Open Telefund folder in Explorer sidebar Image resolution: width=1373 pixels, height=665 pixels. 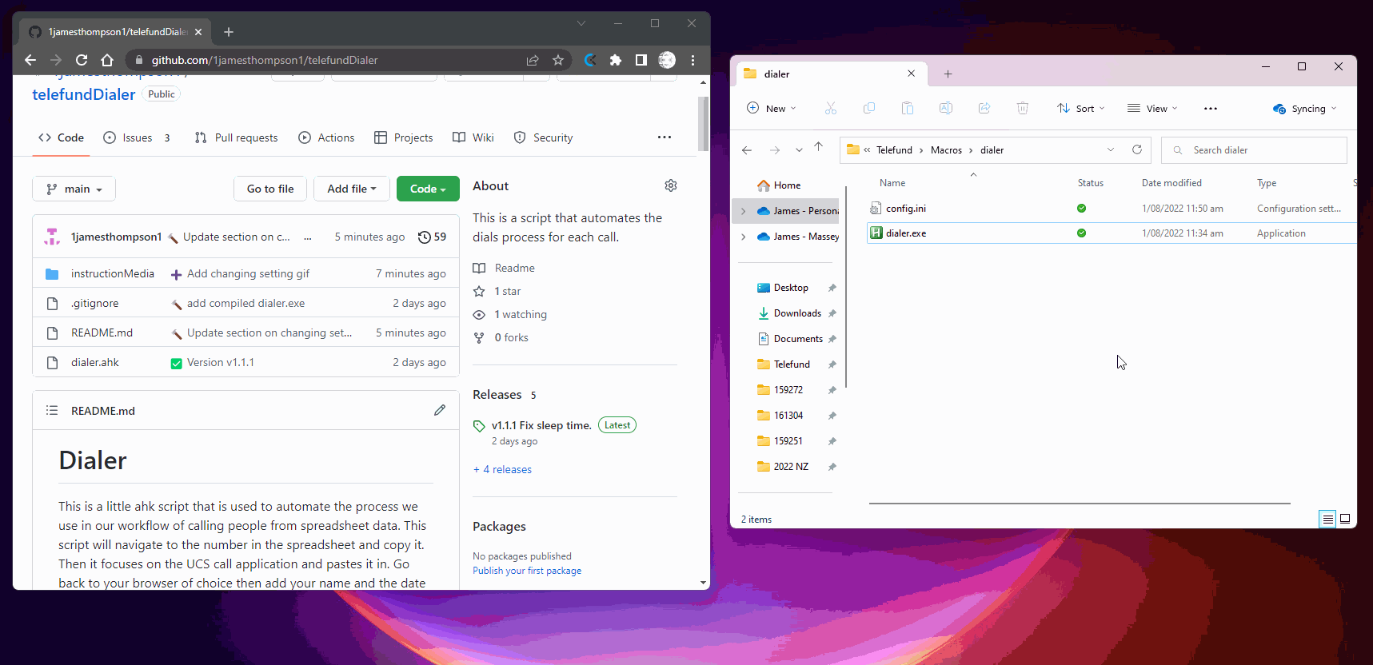[x=792, y=364]
